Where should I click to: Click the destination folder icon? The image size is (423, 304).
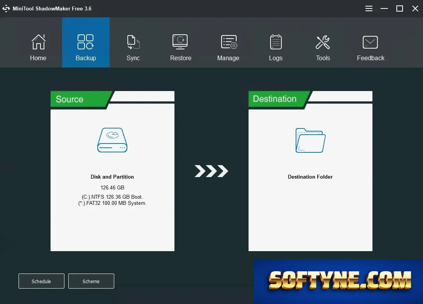pyautogui.click(x=311, y=140)
